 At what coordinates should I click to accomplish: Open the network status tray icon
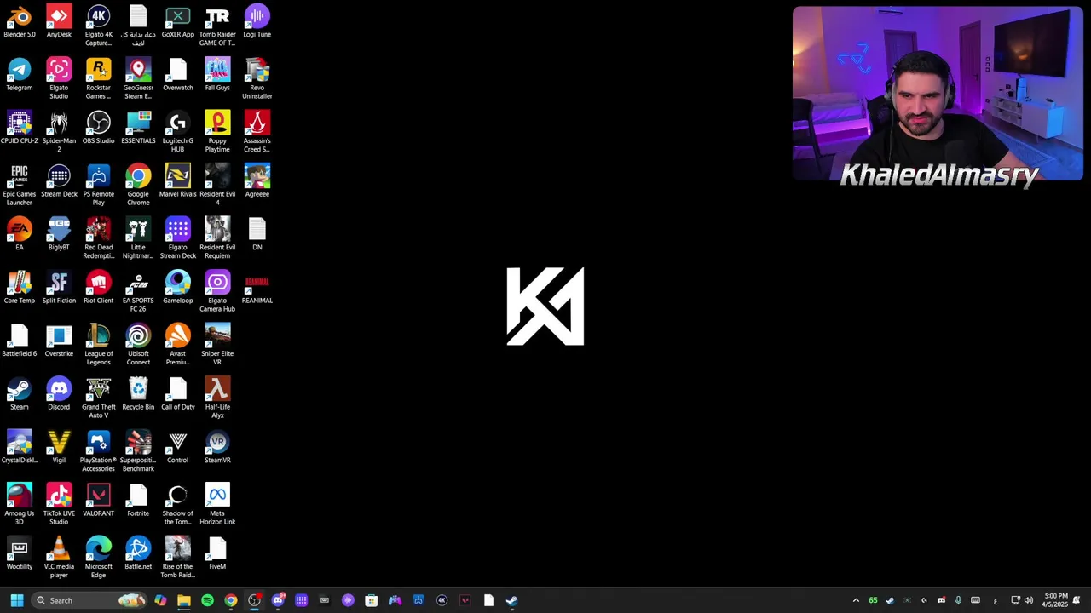(1015, 600)
